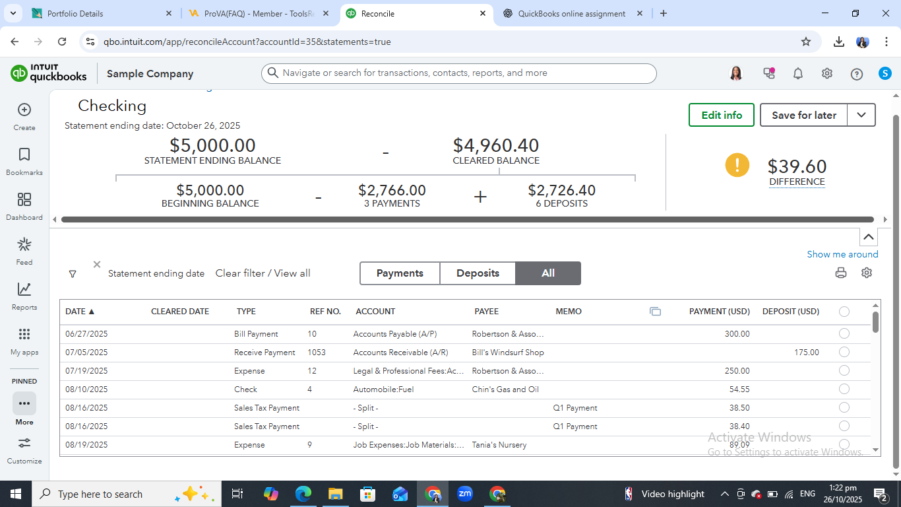Select the Bill's Windsurf Shop 175.00 deposit radio
901x507 pixels.
(844, 353)
